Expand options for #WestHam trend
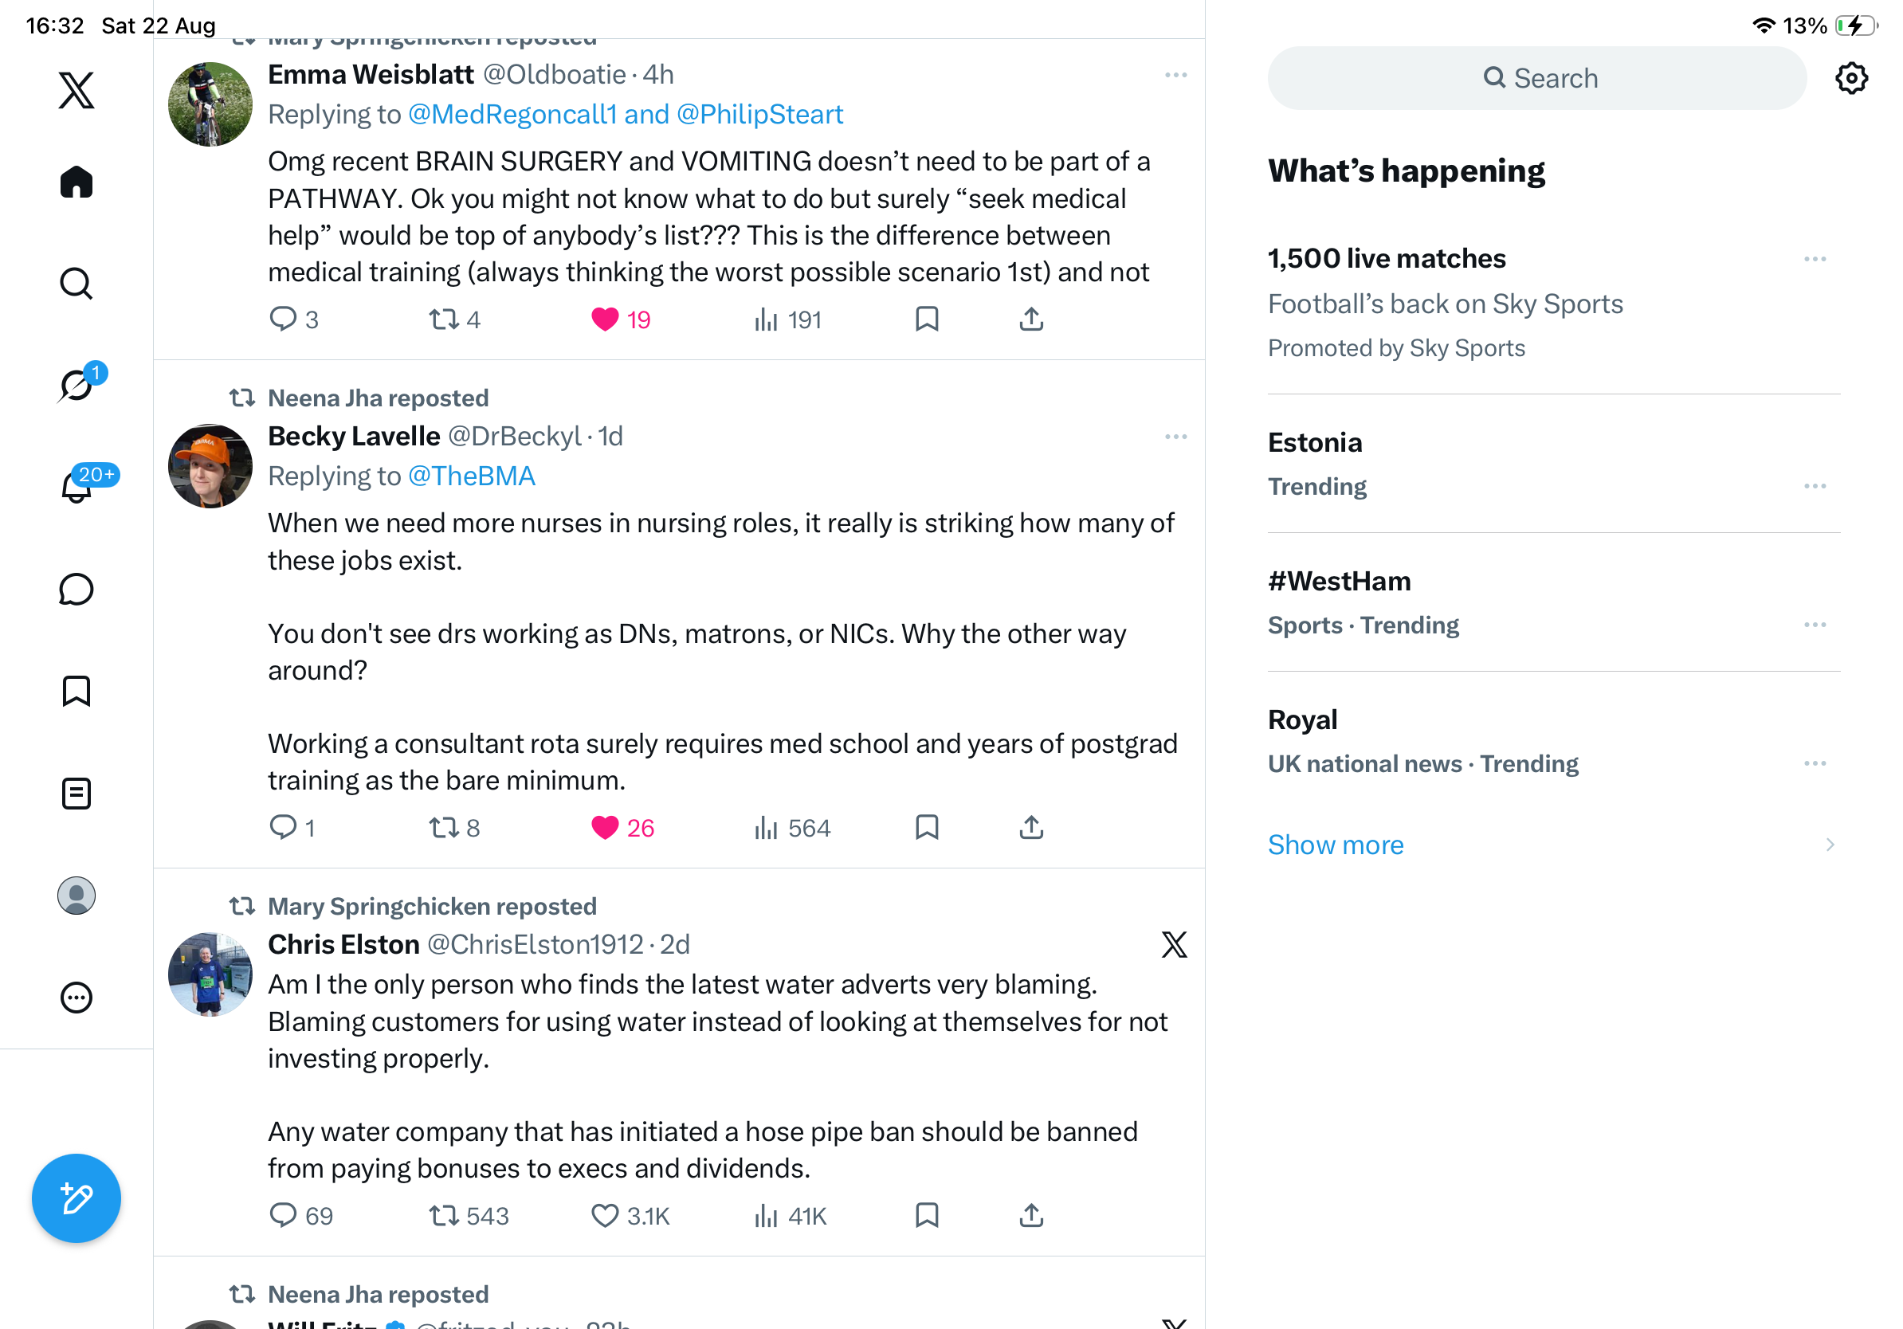Image resolution: width=1903 pixels, height=1329 pixels. pyautogui.click(x=1815, y=625)
